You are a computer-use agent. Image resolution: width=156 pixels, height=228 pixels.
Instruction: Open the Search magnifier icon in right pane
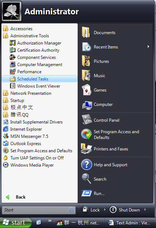tap(86, 178)
